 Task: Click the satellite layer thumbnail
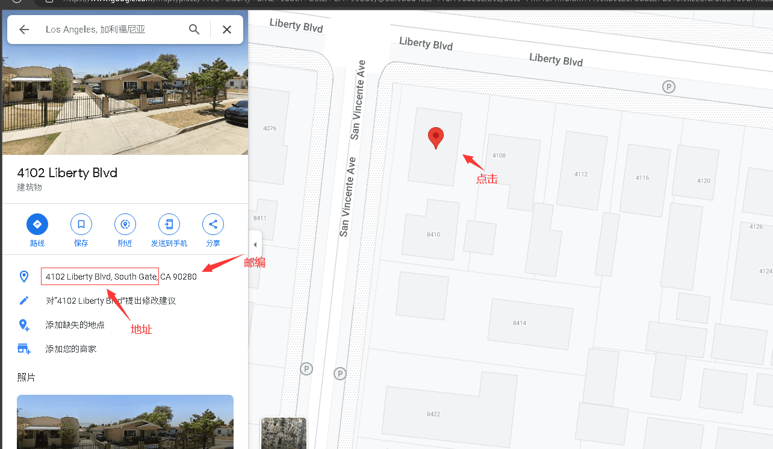284,433
